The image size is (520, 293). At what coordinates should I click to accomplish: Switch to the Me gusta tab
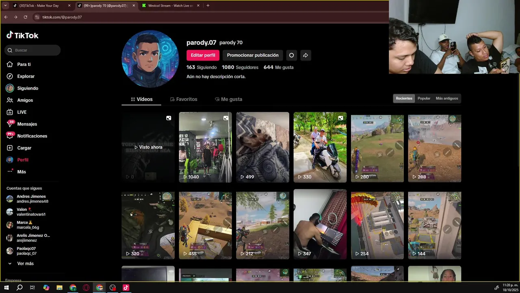(x=228, y=99)
